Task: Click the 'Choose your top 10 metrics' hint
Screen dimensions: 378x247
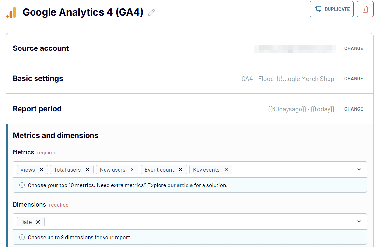Action: pos(128,185)
